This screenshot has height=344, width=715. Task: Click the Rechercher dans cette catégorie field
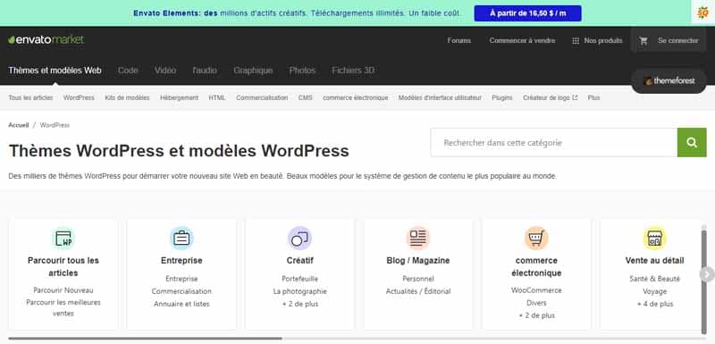click(553, 143)
